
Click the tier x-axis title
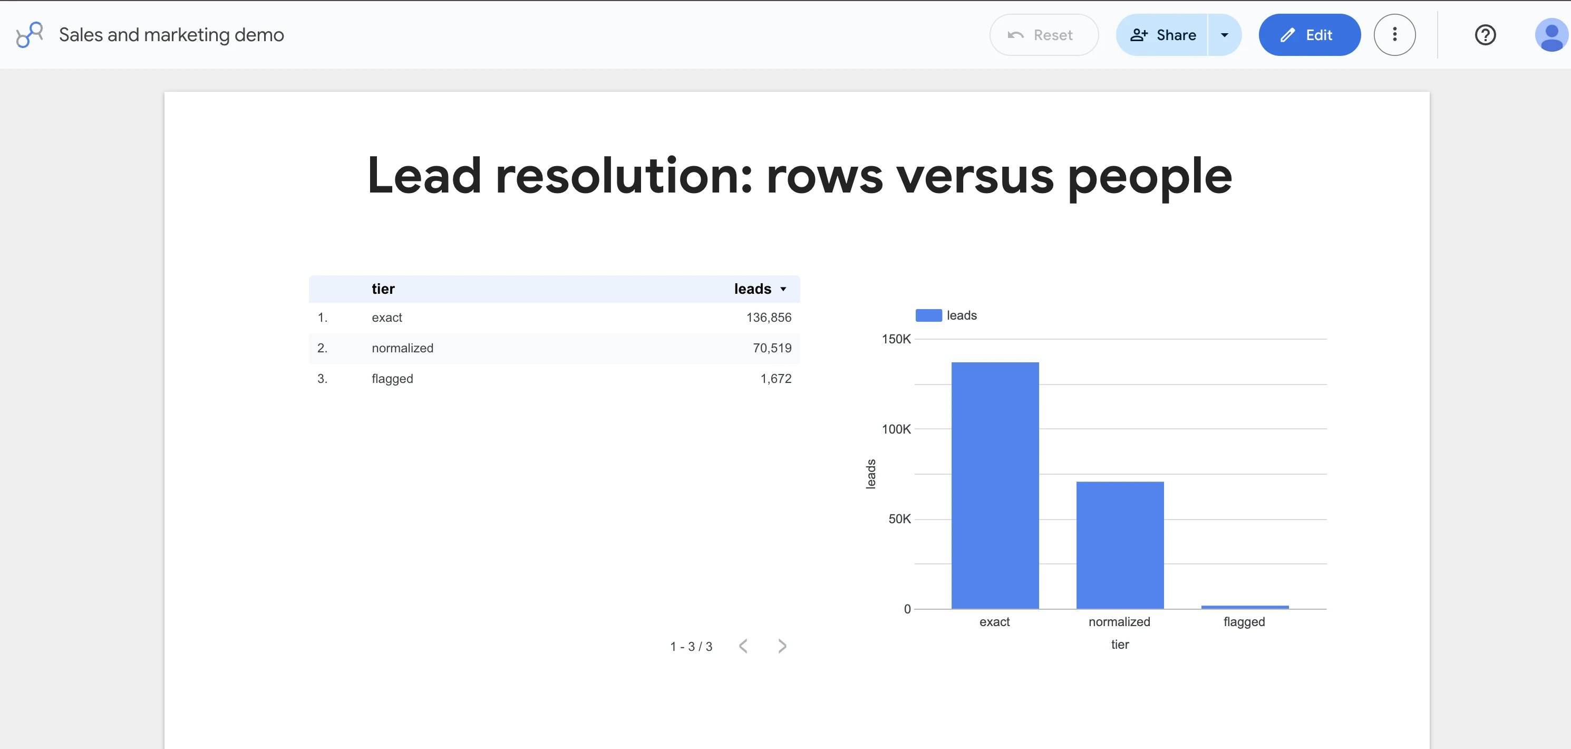1120,644
